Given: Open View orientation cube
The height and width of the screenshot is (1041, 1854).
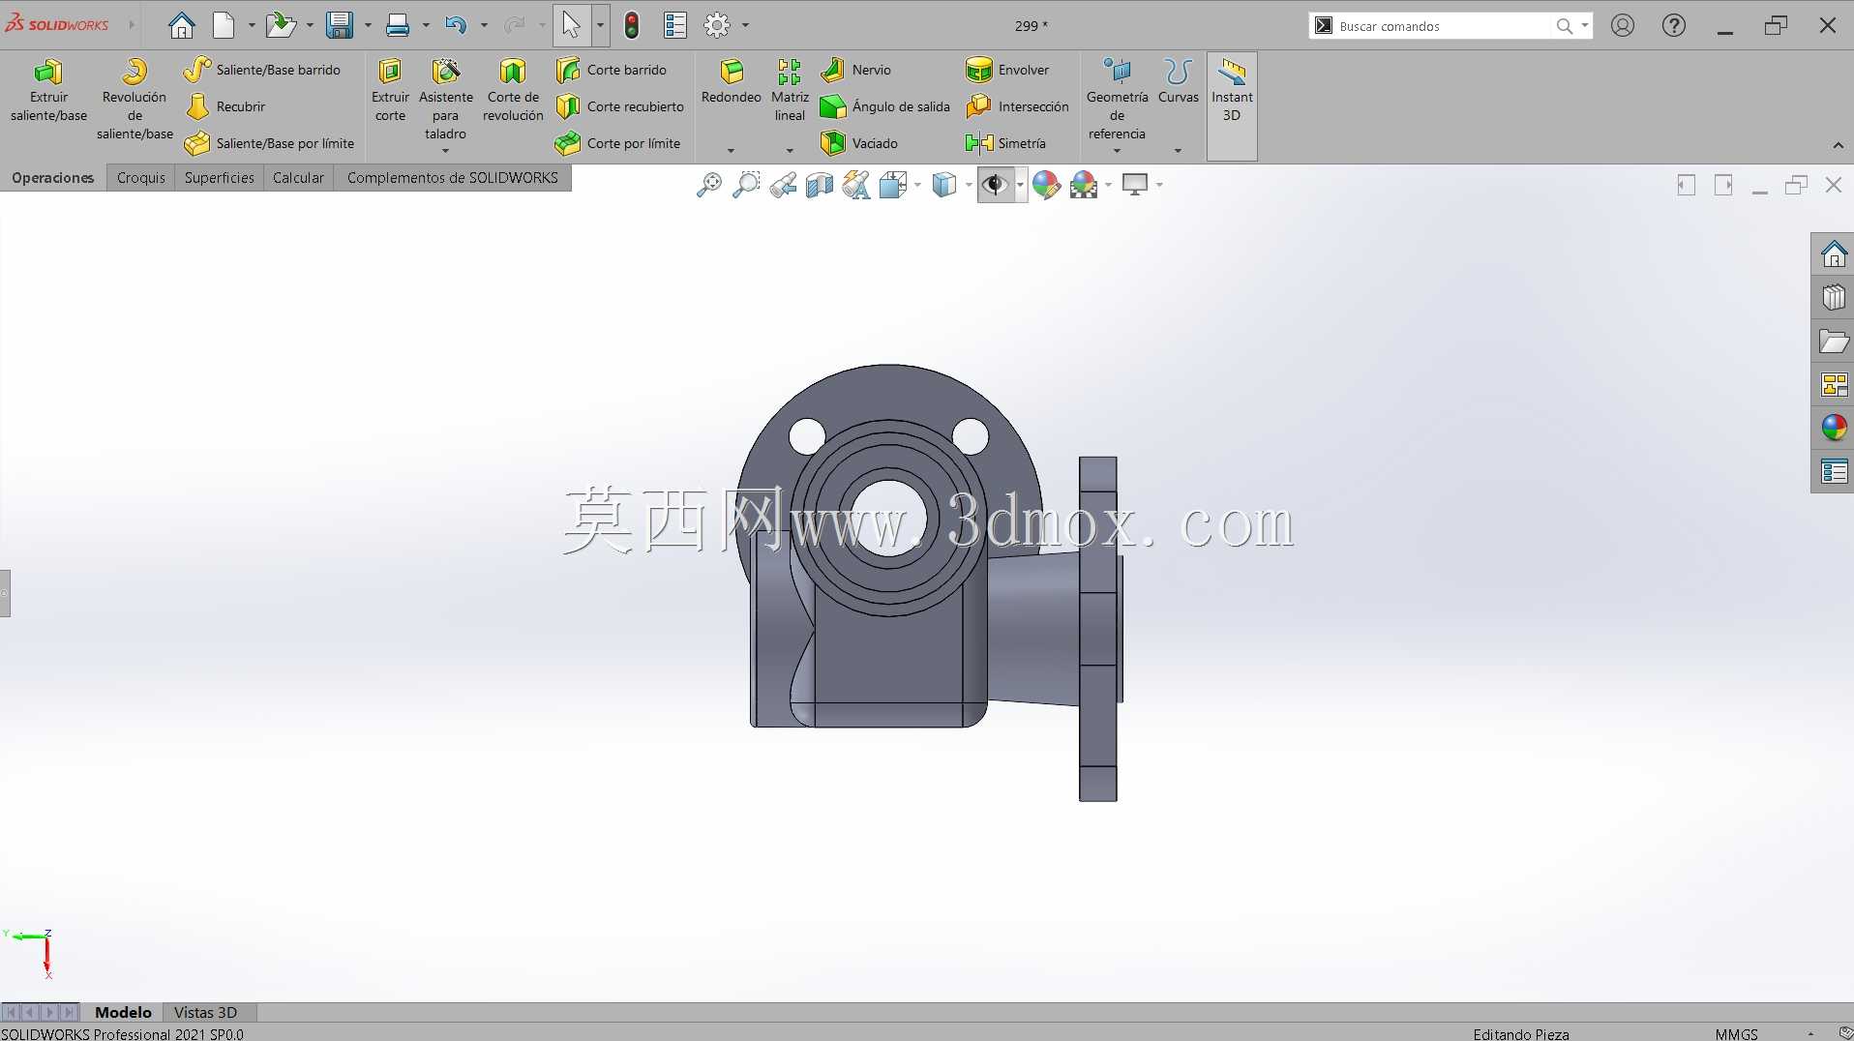Looking at the screenshot, I should click(x=893, y=185).
